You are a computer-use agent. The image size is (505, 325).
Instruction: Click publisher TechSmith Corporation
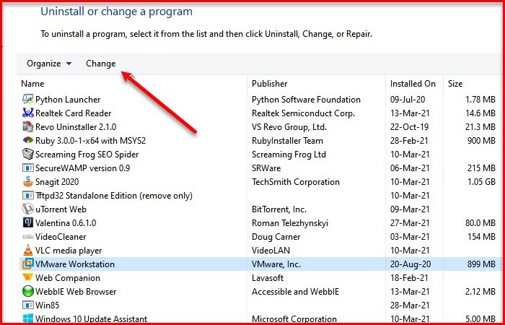296,182
